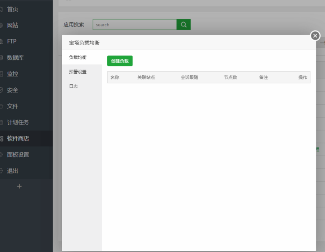325x252 pixels.
Task: Open 计划任务 scheduled tasks
Action: pyautogui.click(x=18, y=122)
